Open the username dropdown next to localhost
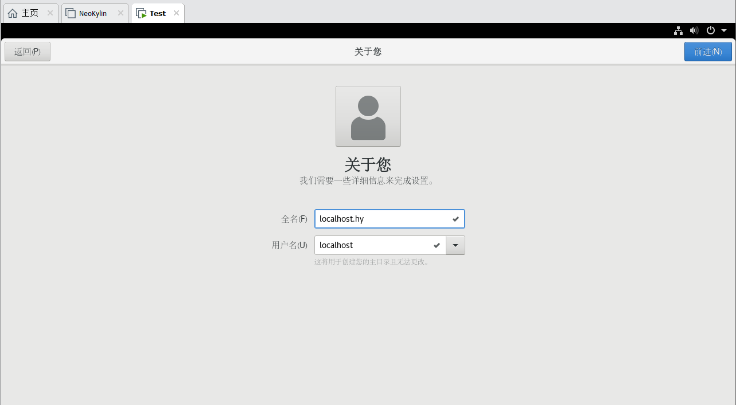This screenshot has height=405, width=736. [455, 245]
